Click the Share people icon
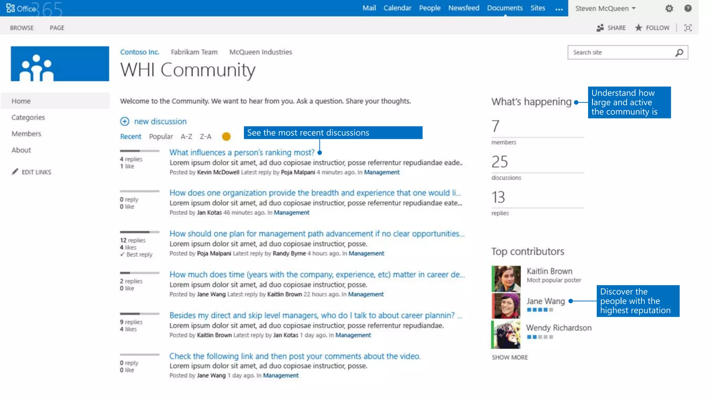Screen dimensions: 711x399 point(600,28)
